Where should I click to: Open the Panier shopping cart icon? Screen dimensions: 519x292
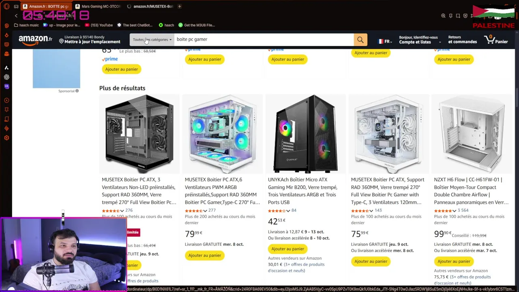[495, 40]
